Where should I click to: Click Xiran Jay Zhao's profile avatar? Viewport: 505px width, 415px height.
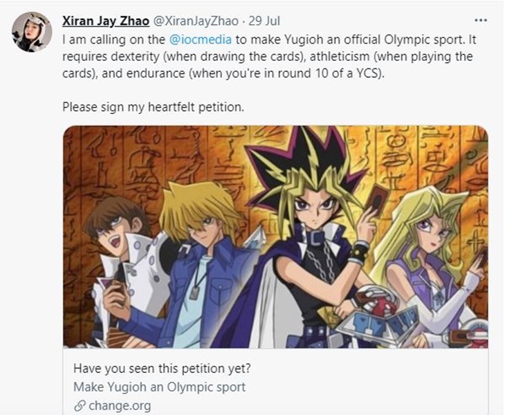pyautogui.click(x=32, y=32)
